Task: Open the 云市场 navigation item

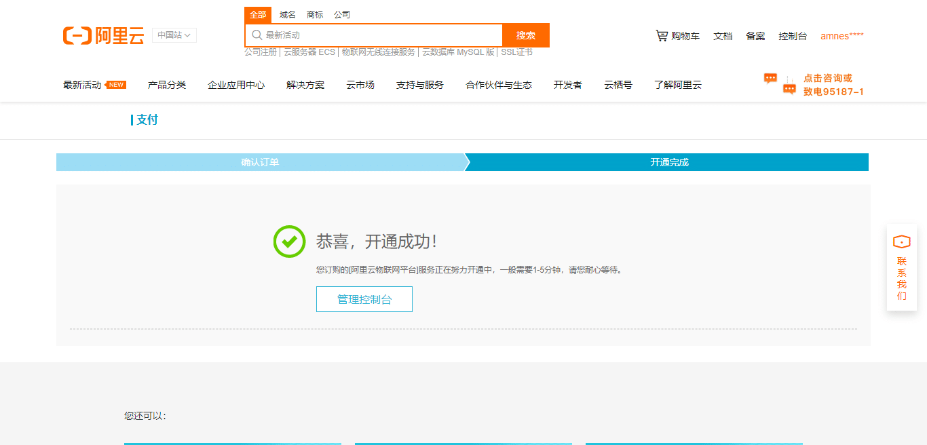Action: pyautogui.click(x=360, y=85)
